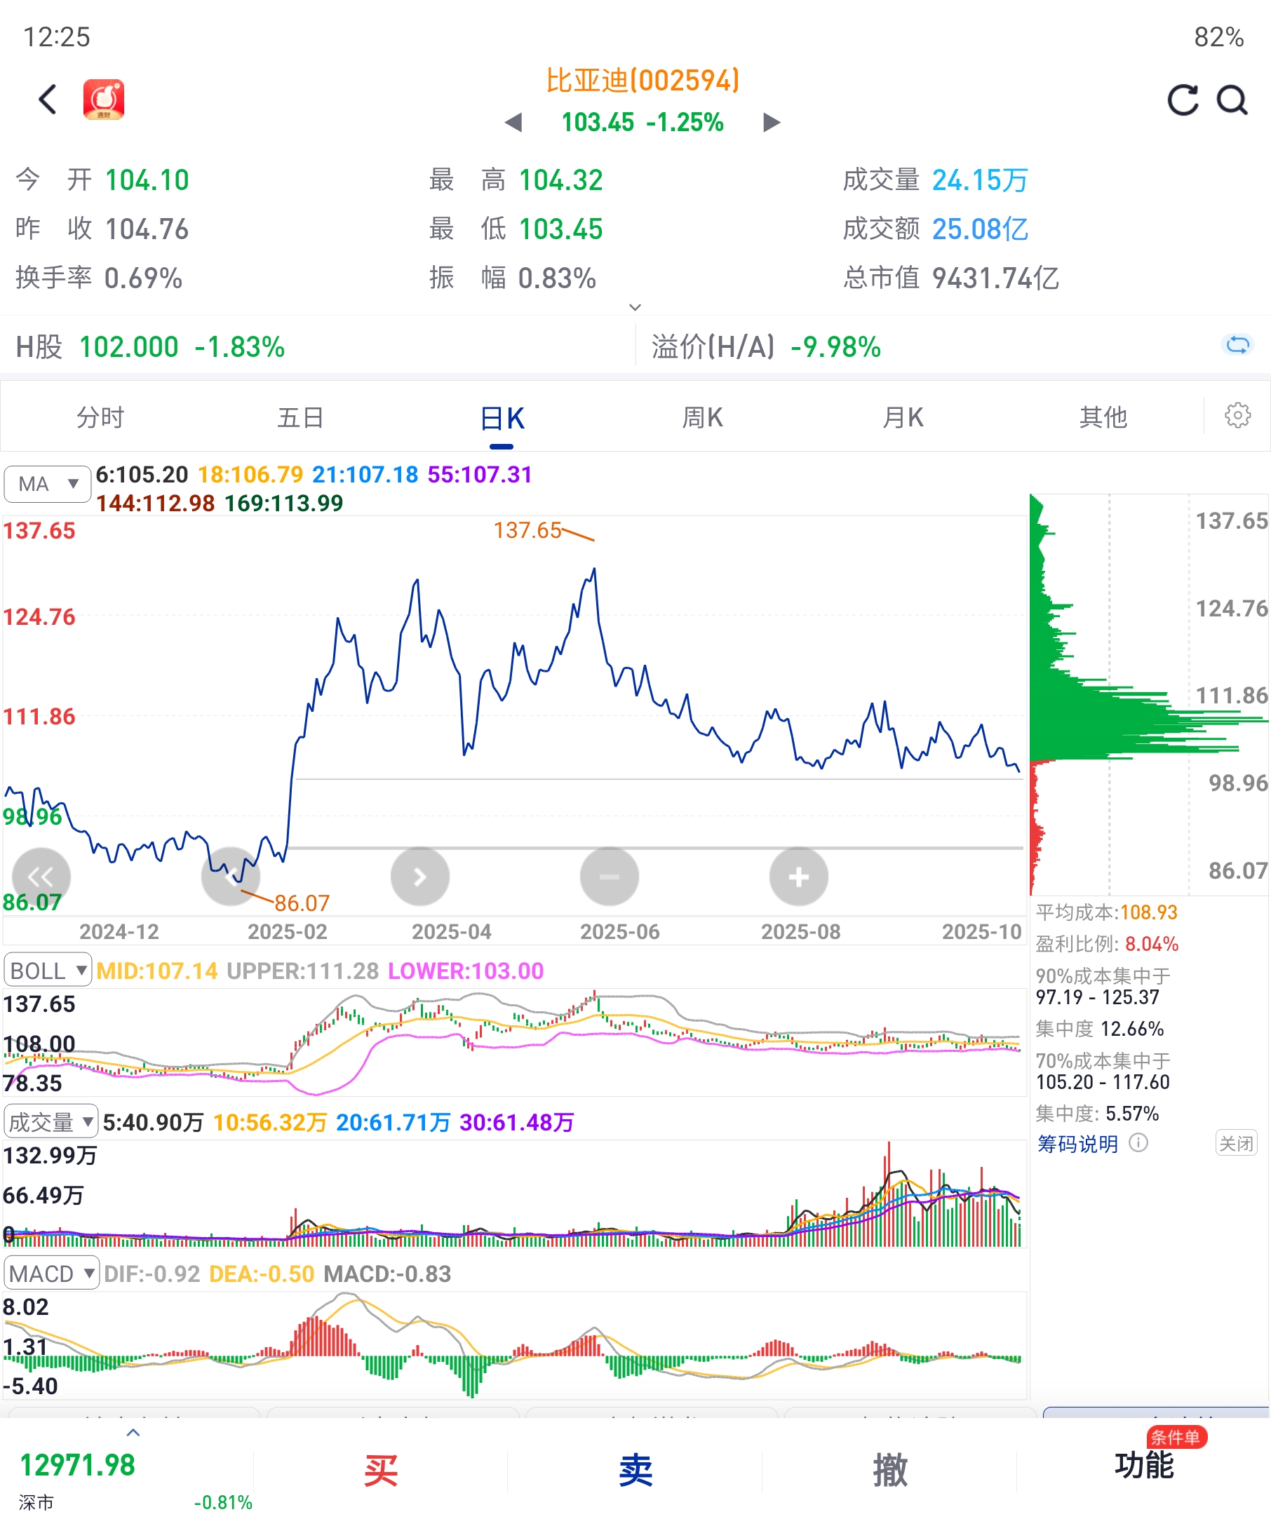Switch to next stock with right triangle
The height and width of the screenshot is (1526, 1271).
772,122
